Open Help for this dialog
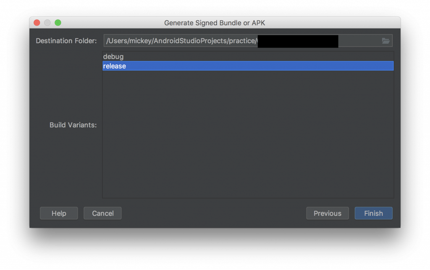Viewport: 430px width, 270px height. coord(59,213)
